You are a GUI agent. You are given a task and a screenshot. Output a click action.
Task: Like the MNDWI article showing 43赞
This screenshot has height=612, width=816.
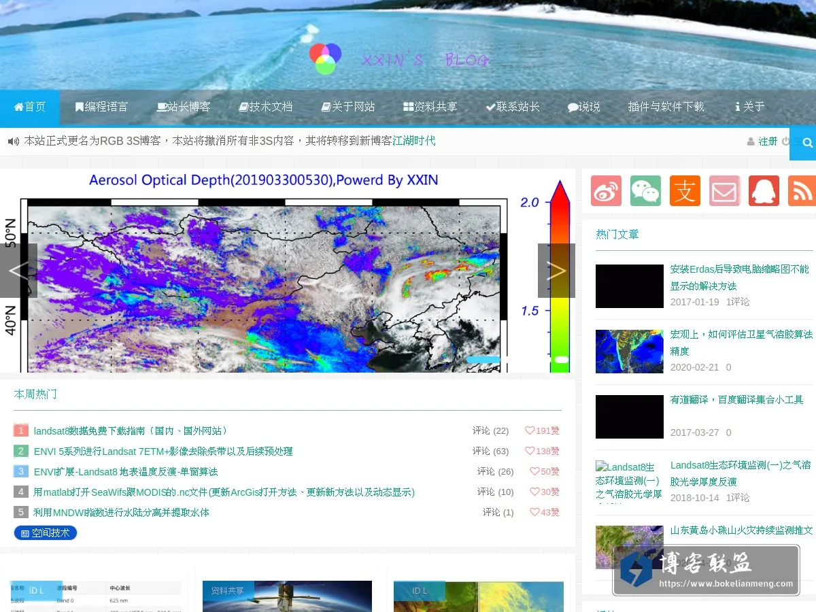click(x=545, y=512)
